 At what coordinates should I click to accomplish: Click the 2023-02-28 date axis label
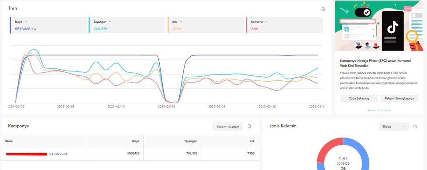(267, 107)
